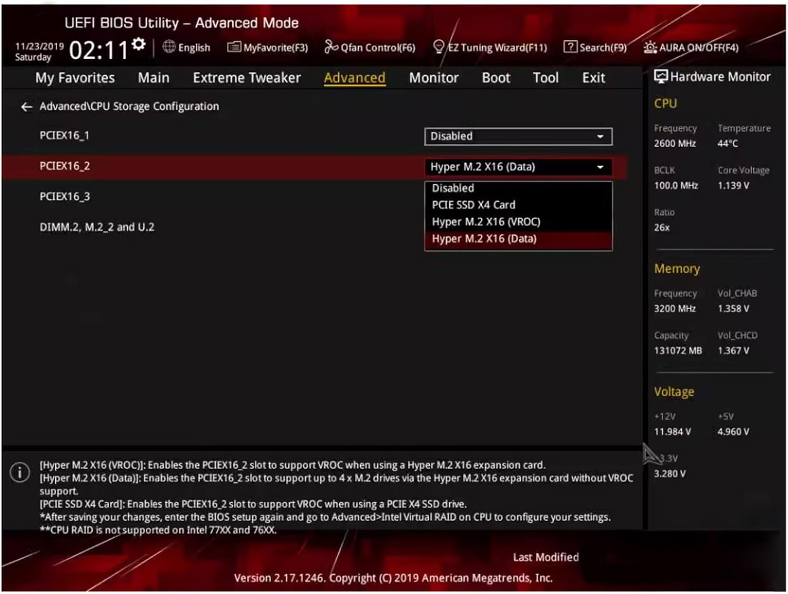Select the PCIEX16_3 setting row
Screen dimensions: 788x594
pos(65,197)
